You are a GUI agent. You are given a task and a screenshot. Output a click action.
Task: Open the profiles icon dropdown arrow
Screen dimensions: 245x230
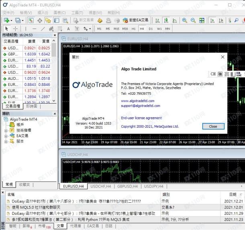23,20
